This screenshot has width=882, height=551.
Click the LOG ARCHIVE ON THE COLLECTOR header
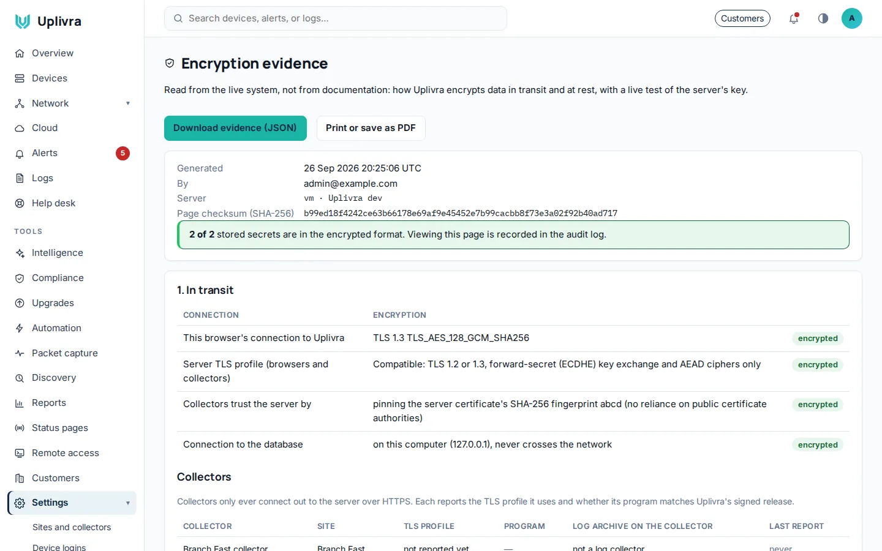point(643,527)
